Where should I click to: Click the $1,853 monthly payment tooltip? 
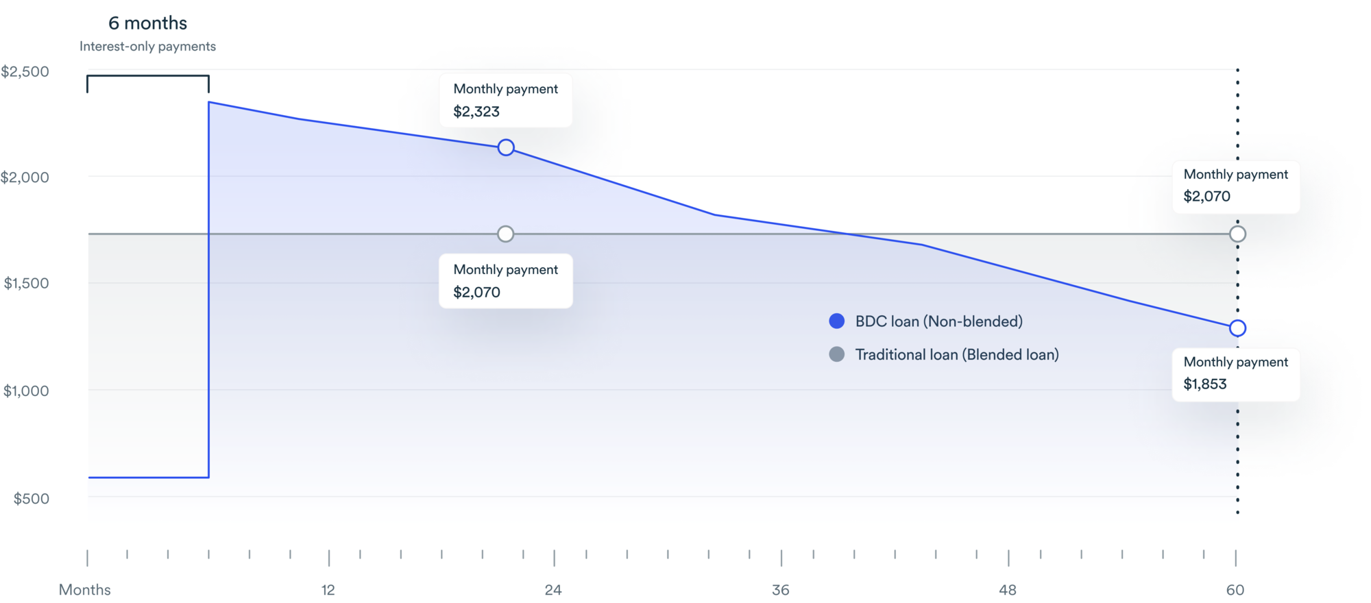click(x=1235, y=373)
